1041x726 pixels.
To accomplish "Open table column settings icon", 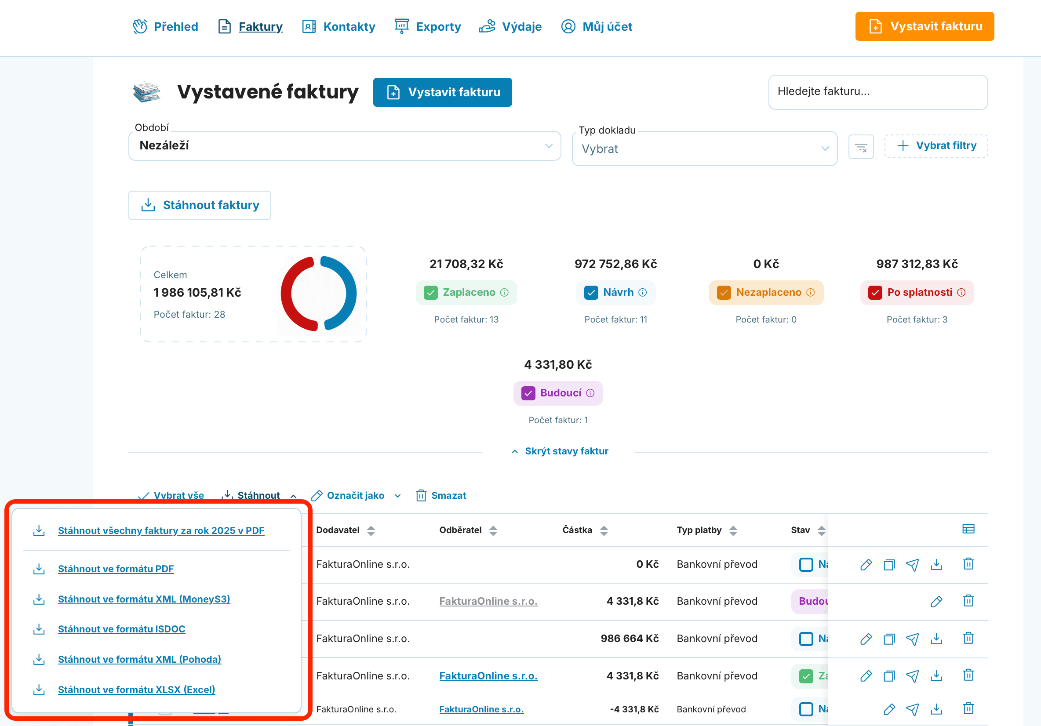I will tap(968, 529).
